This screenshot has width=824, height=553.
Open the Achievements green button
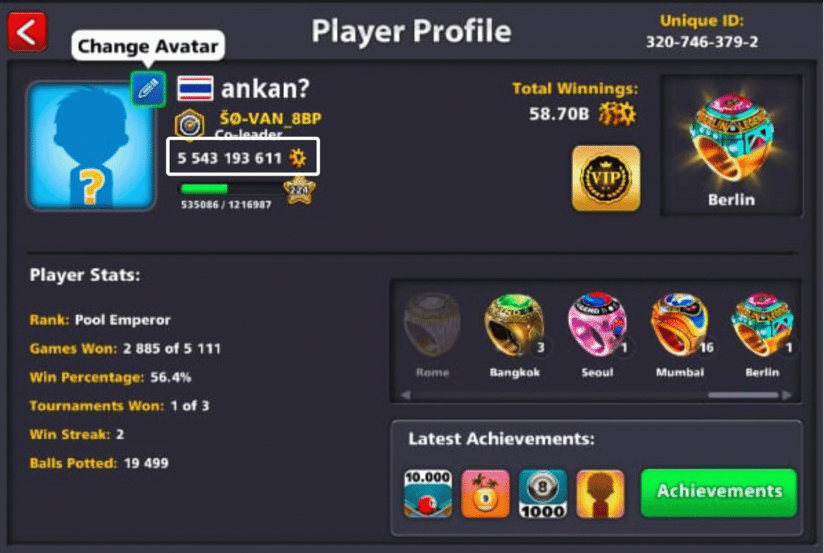coord(719,493)
